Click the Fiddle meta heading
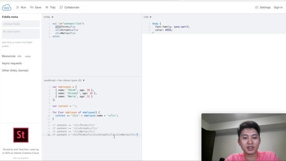 click(x=10, y=17)
